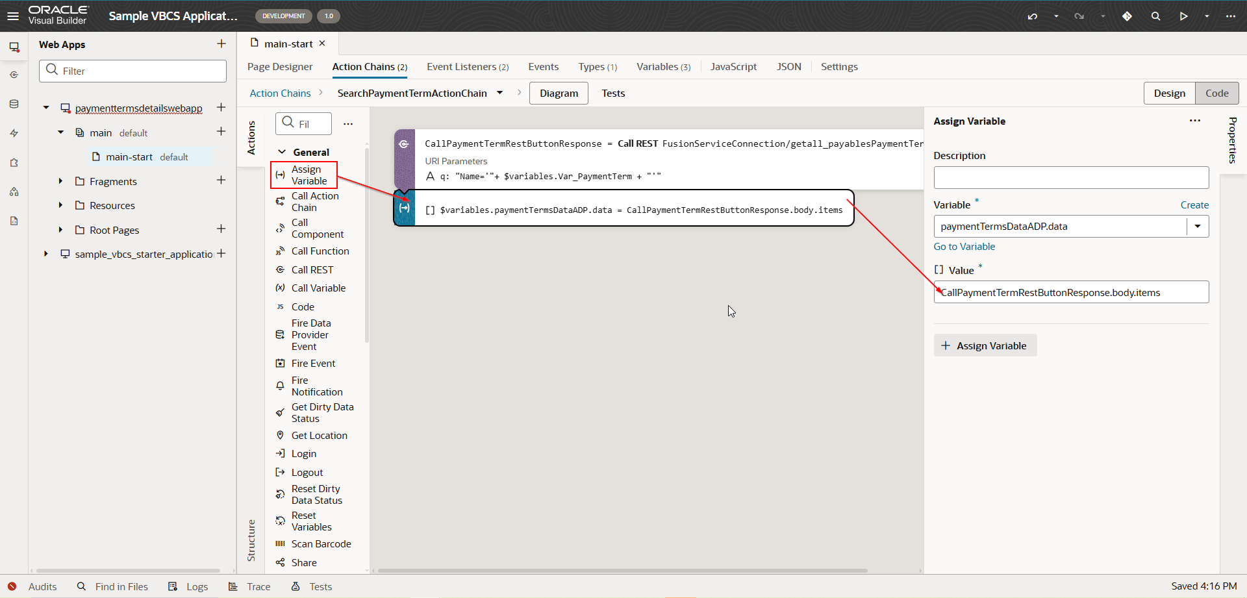Open the header search magnifier
The image size is (1247, 598).
1155,16
